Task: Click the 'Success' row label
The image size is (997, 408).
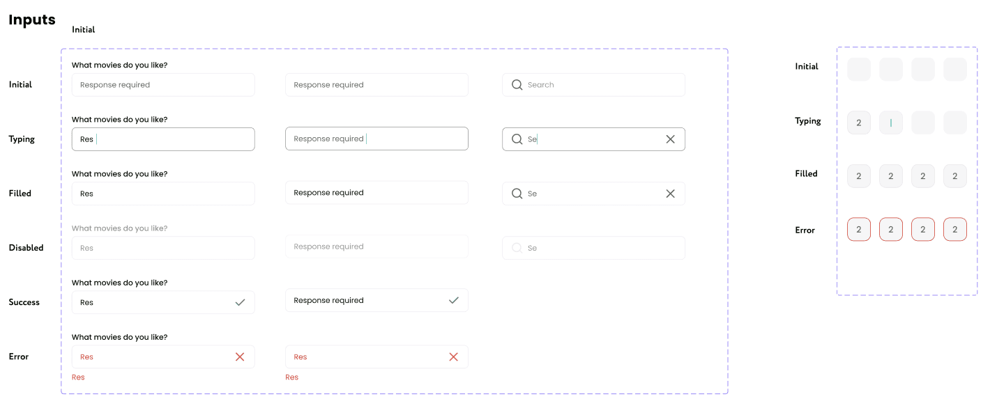Action: click(x=24, y=302)
